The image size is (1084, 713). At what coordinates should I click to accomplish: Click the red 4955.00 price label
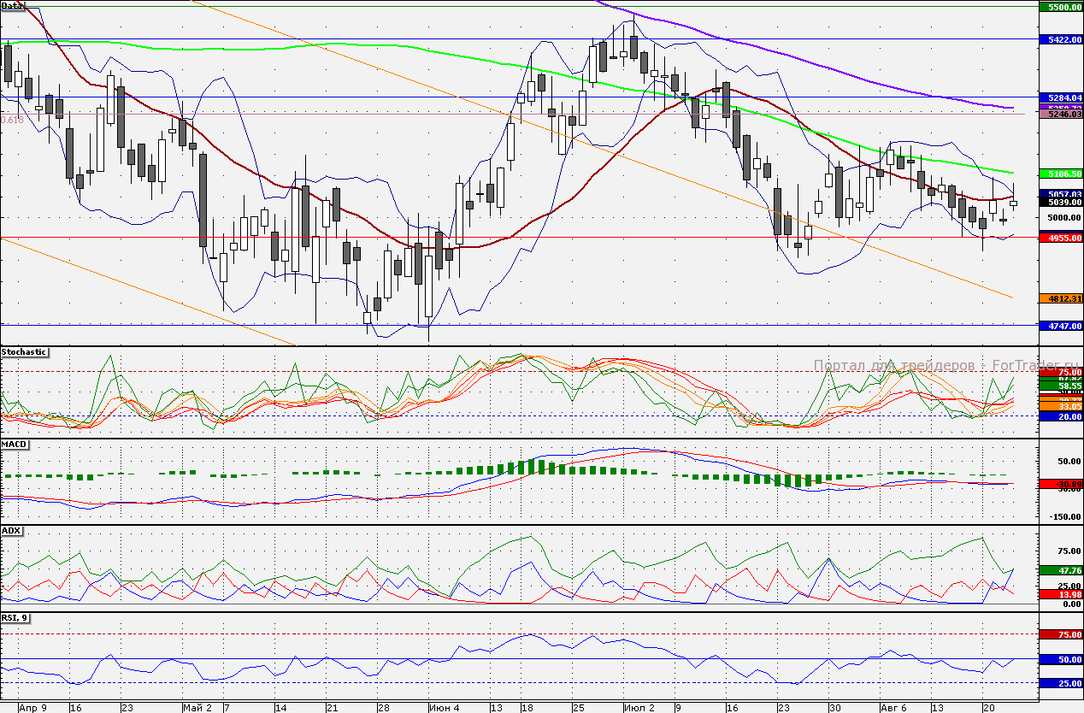click(x=1060, y=239)
